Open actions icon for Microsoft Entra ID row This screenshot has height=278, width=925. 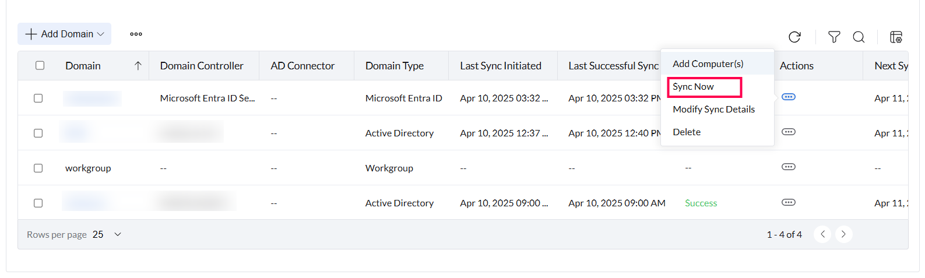pyautogui.click(x=788, y=97)
